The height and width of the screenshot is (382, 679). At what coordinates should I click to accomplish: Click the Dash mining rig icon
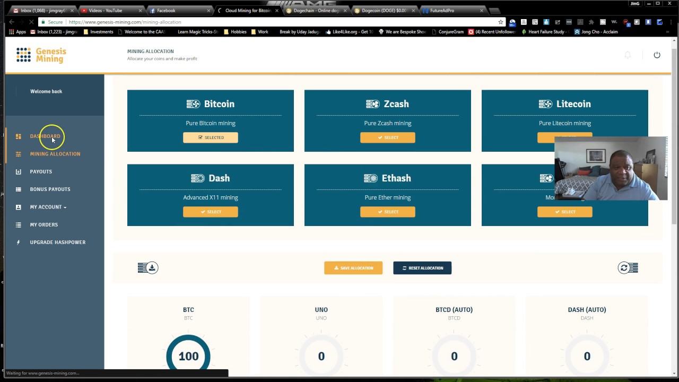click(x=197, y=178)
